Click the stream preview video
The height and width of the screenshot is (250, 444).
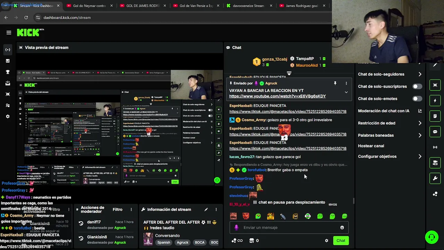[120, 127]
